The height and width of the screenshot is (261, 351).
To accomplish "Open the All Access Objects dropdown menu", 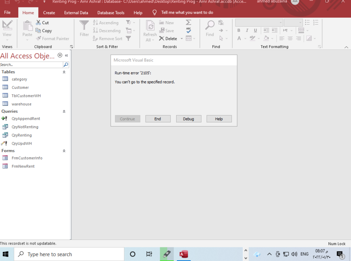I will [x=60, y=55].
